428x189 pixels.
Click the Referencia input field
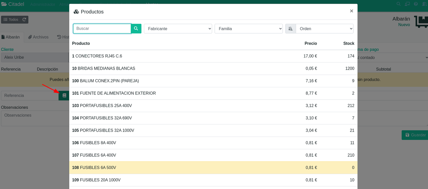point(30,96)
